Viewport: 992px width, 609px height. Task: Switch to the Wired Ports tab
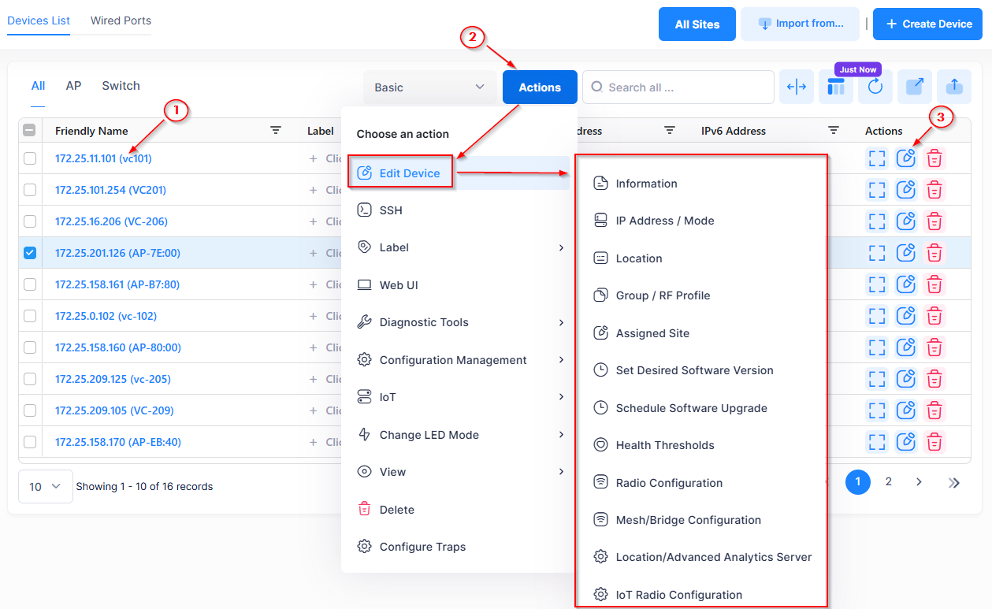(x=121, y=20)
